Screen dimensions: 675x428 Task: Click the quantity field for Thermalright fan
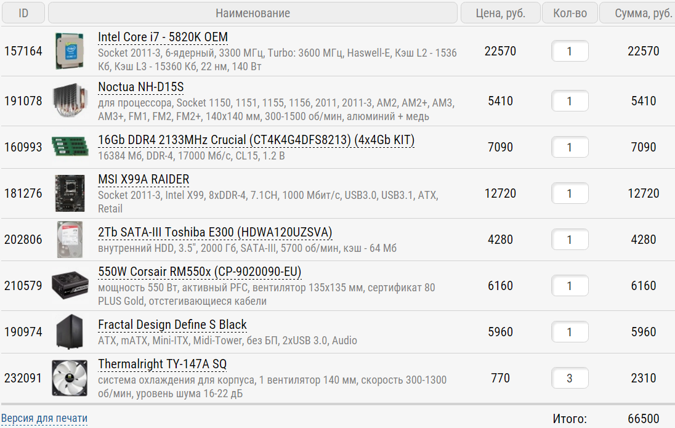coord(570,378)
